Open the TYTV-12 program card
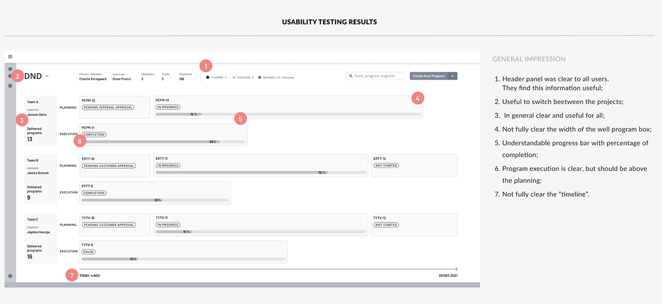 pyautogui.click(x=414, y=224)
